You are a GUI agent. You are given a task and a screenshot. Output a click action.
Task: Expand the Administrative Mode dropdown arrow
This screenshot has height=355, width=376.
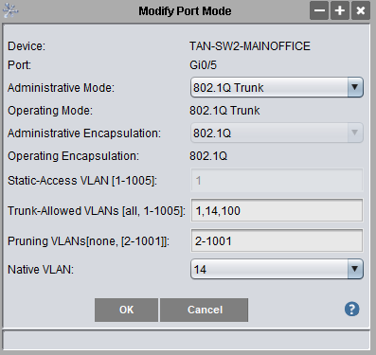click(x=355, y=87)
